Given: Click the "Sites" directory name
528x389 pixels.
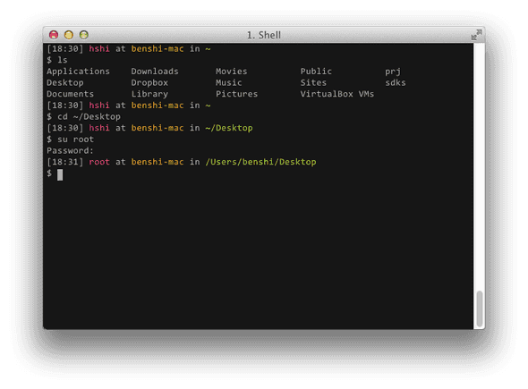Looking at the screenshot, I should (313, 83).
